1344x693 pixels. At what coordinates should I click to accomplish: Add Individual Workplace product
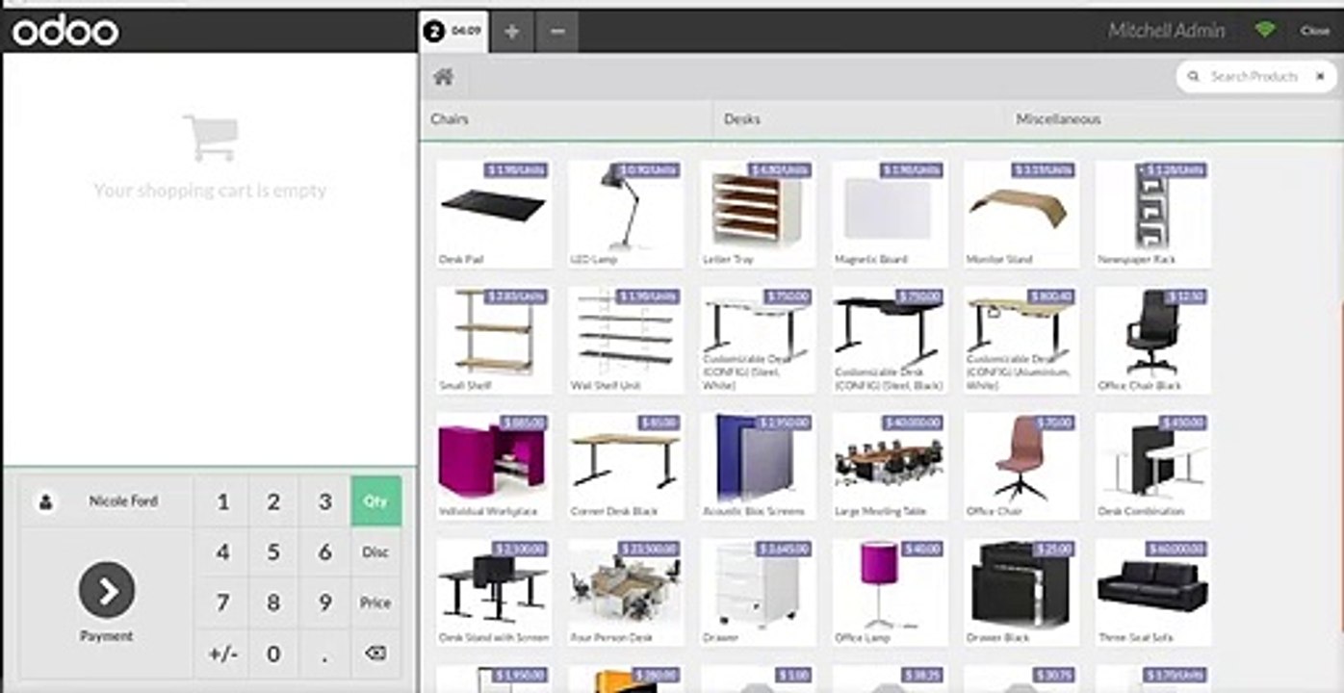pyautogui.click(x=494, y=466)
